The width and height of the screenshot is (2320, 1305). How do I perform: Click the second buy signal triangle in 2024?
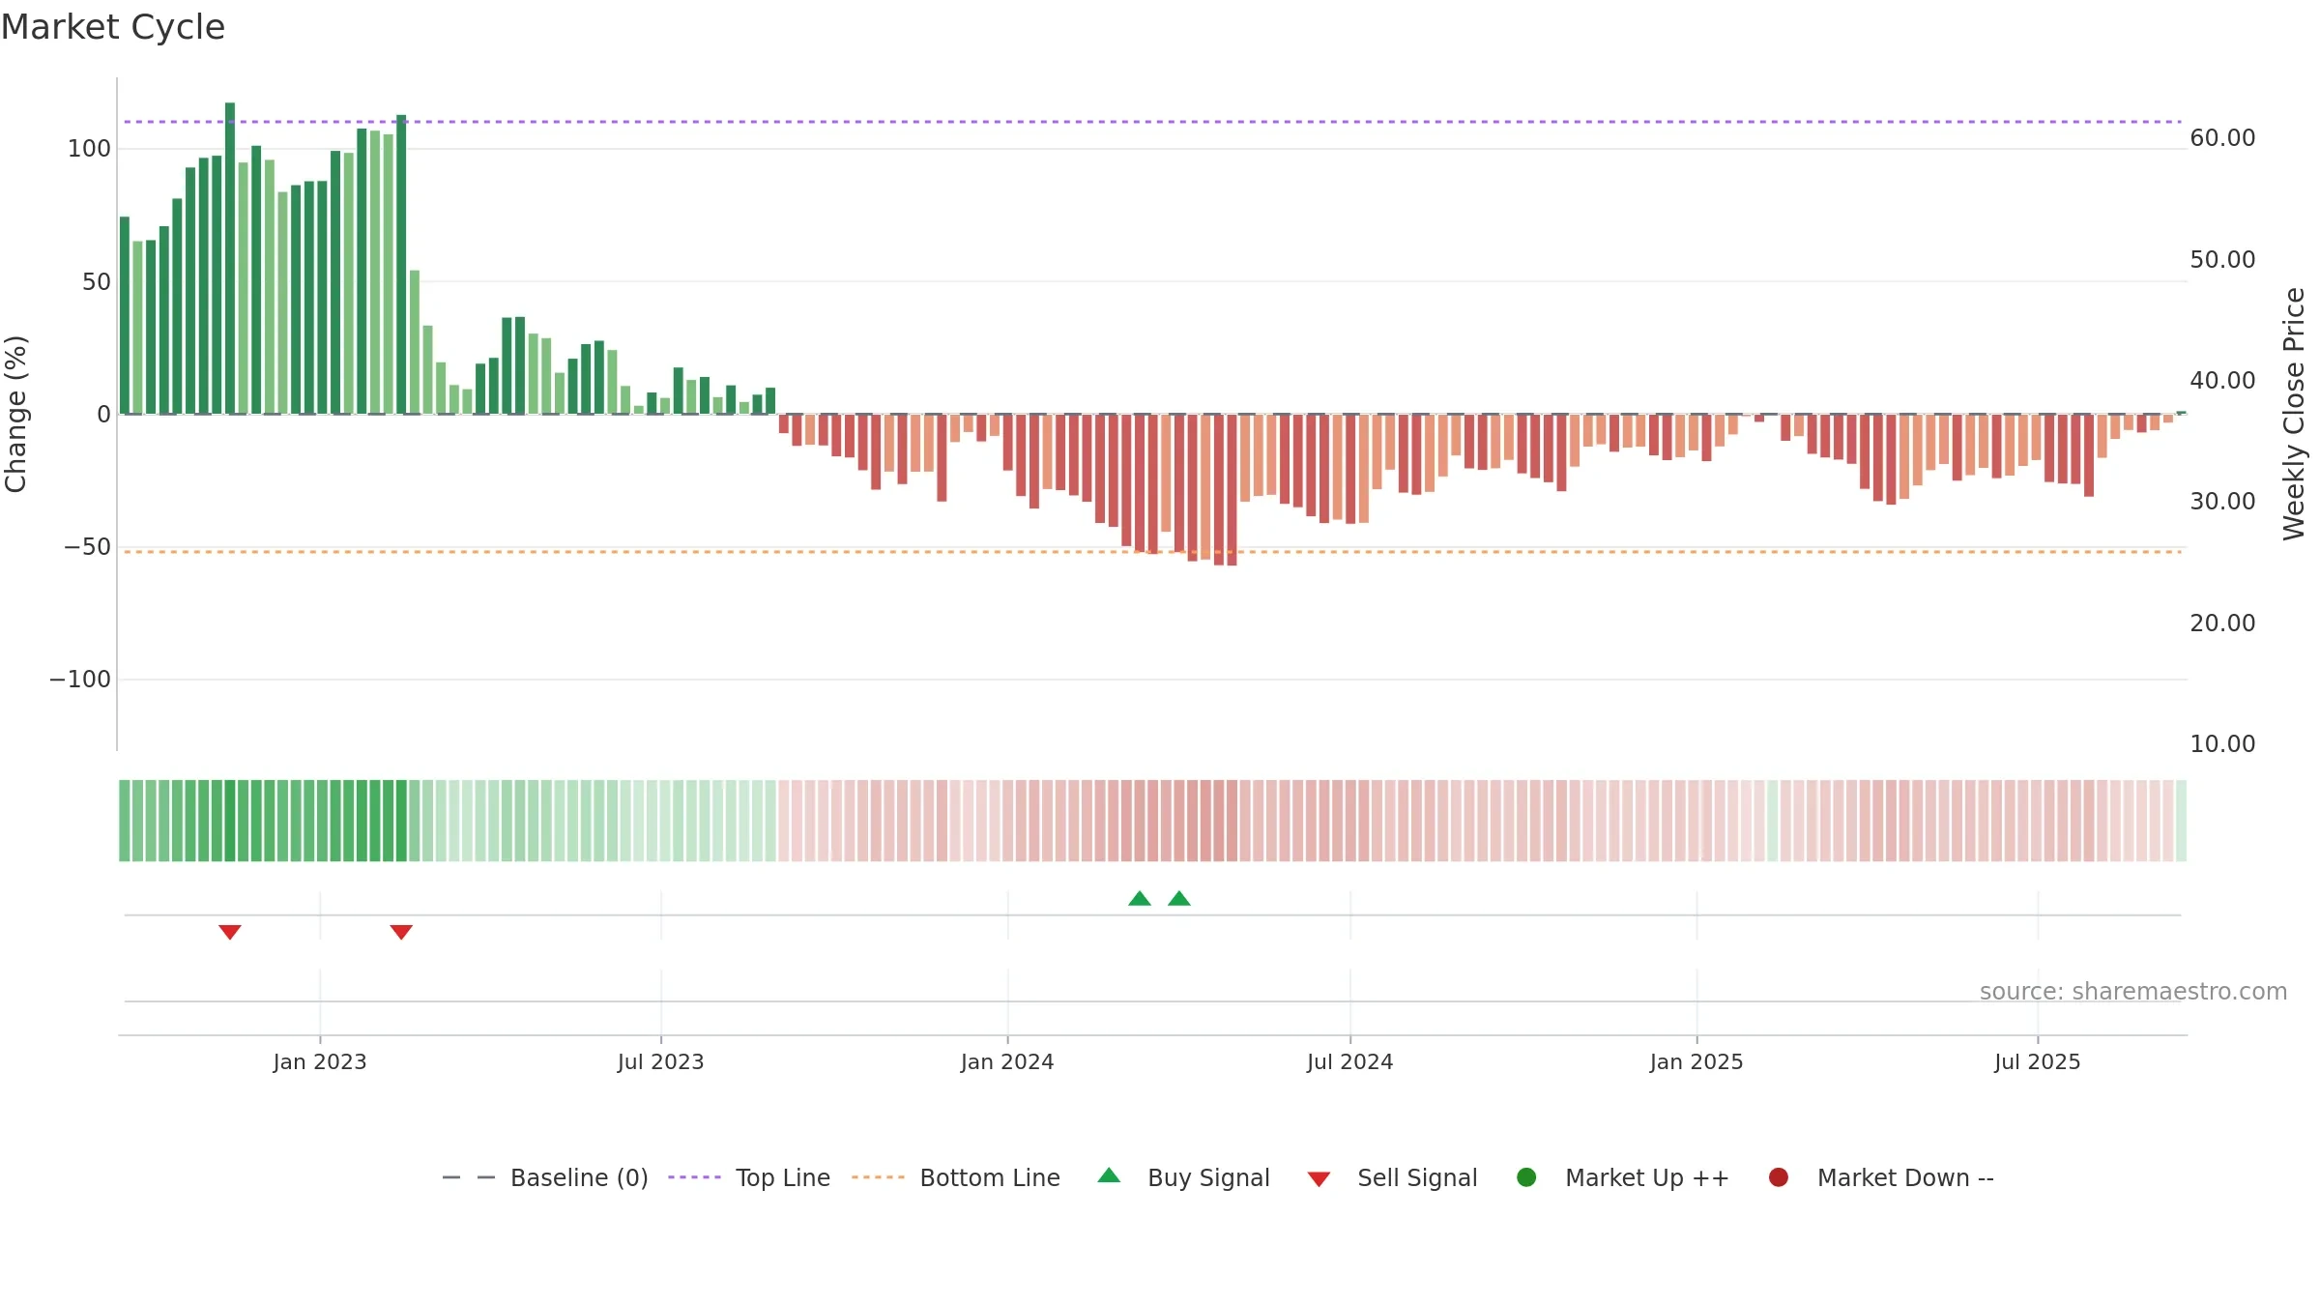point(1179,898)
